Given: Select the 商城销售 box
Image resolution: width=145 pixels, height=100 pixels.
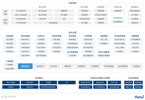Looking at the screenshot, I should point(84,11).
